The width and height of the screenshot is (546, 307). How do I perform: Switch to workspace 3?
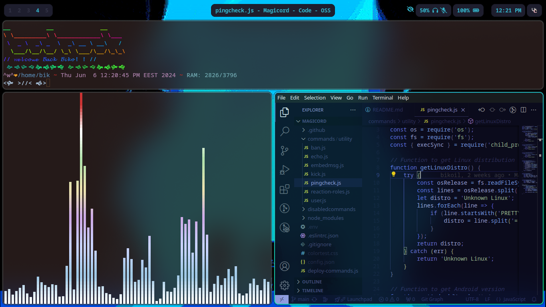tap(28, 10)
